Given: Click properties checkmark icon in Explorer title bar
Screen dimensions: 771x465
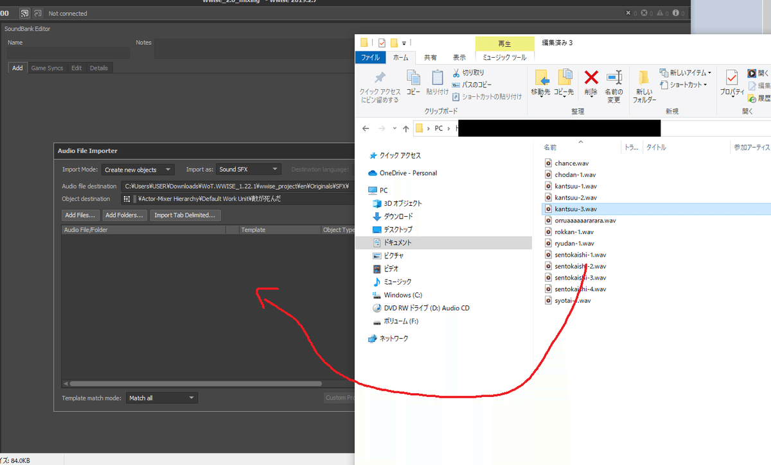Looking at the screenshot, I should [382, 43].
